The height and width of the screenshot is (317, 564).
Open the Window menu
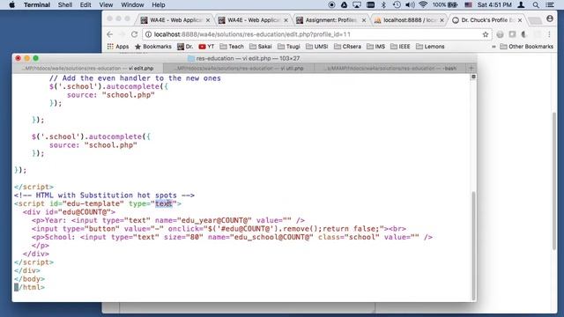[132, 4]
